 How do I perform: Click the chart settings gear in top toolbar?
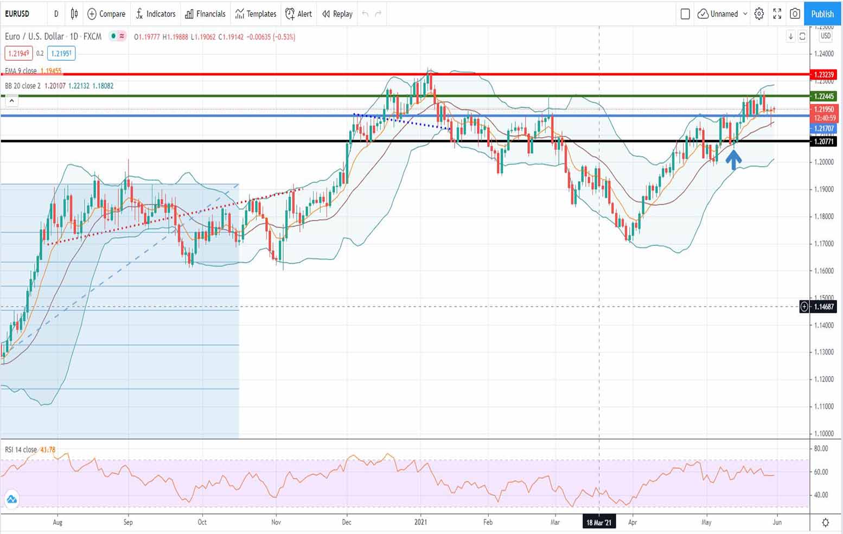coord(759,14)
